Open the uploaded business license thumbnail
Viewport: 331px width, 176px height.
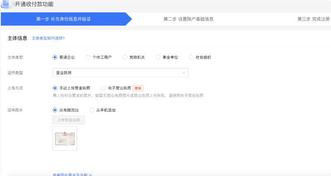click(x=65, y=138)
